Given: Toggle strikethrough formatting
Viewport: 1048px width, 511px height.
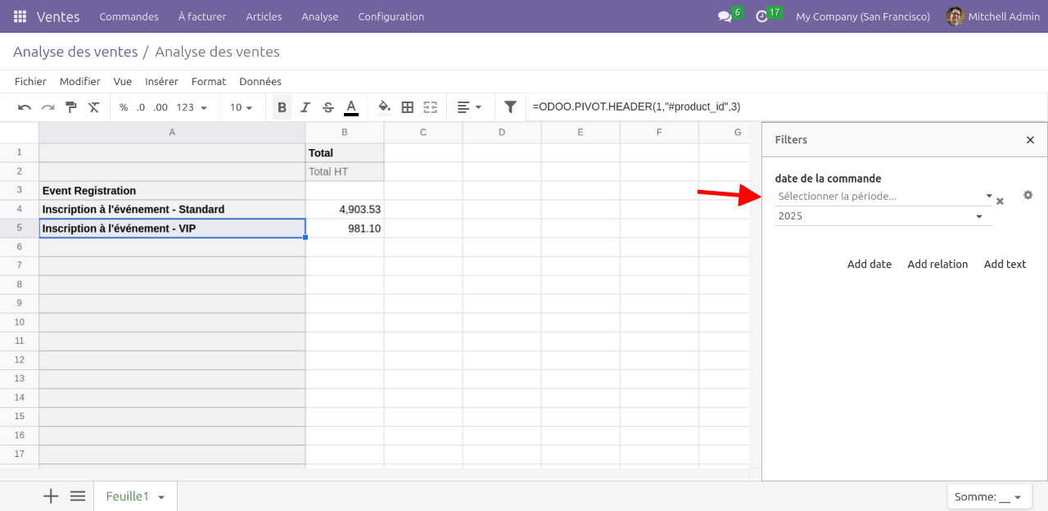Looking at the screenshot, I should [x=328, y=107].
